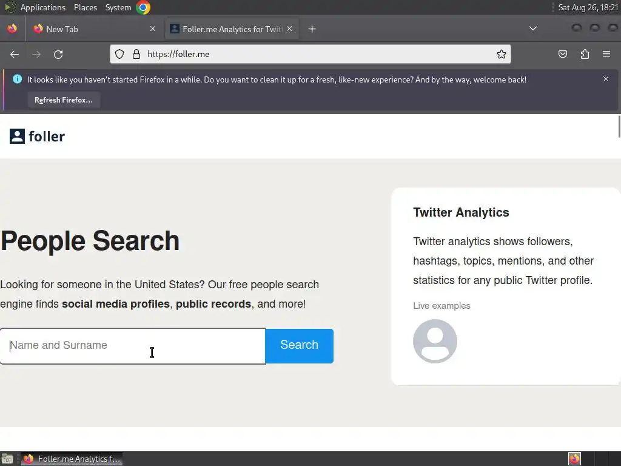The image size is (621, 466).
Task: Dismiss the Firefox notification bar
Action: pyautogui.click(x=606, y=79)
